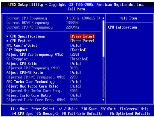Click the scrollbar up arrow
The width and height of the screenshot is (154, 117).
point(103,18)
